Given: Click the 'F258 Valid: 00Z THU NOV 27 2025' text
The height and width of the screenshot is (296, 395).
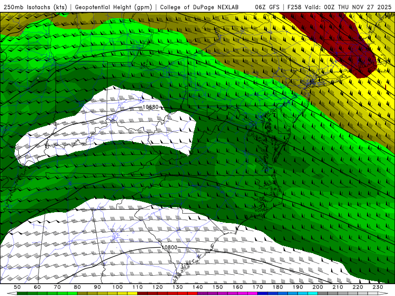Looking at the screenshot, I should [x=339, y=7].
